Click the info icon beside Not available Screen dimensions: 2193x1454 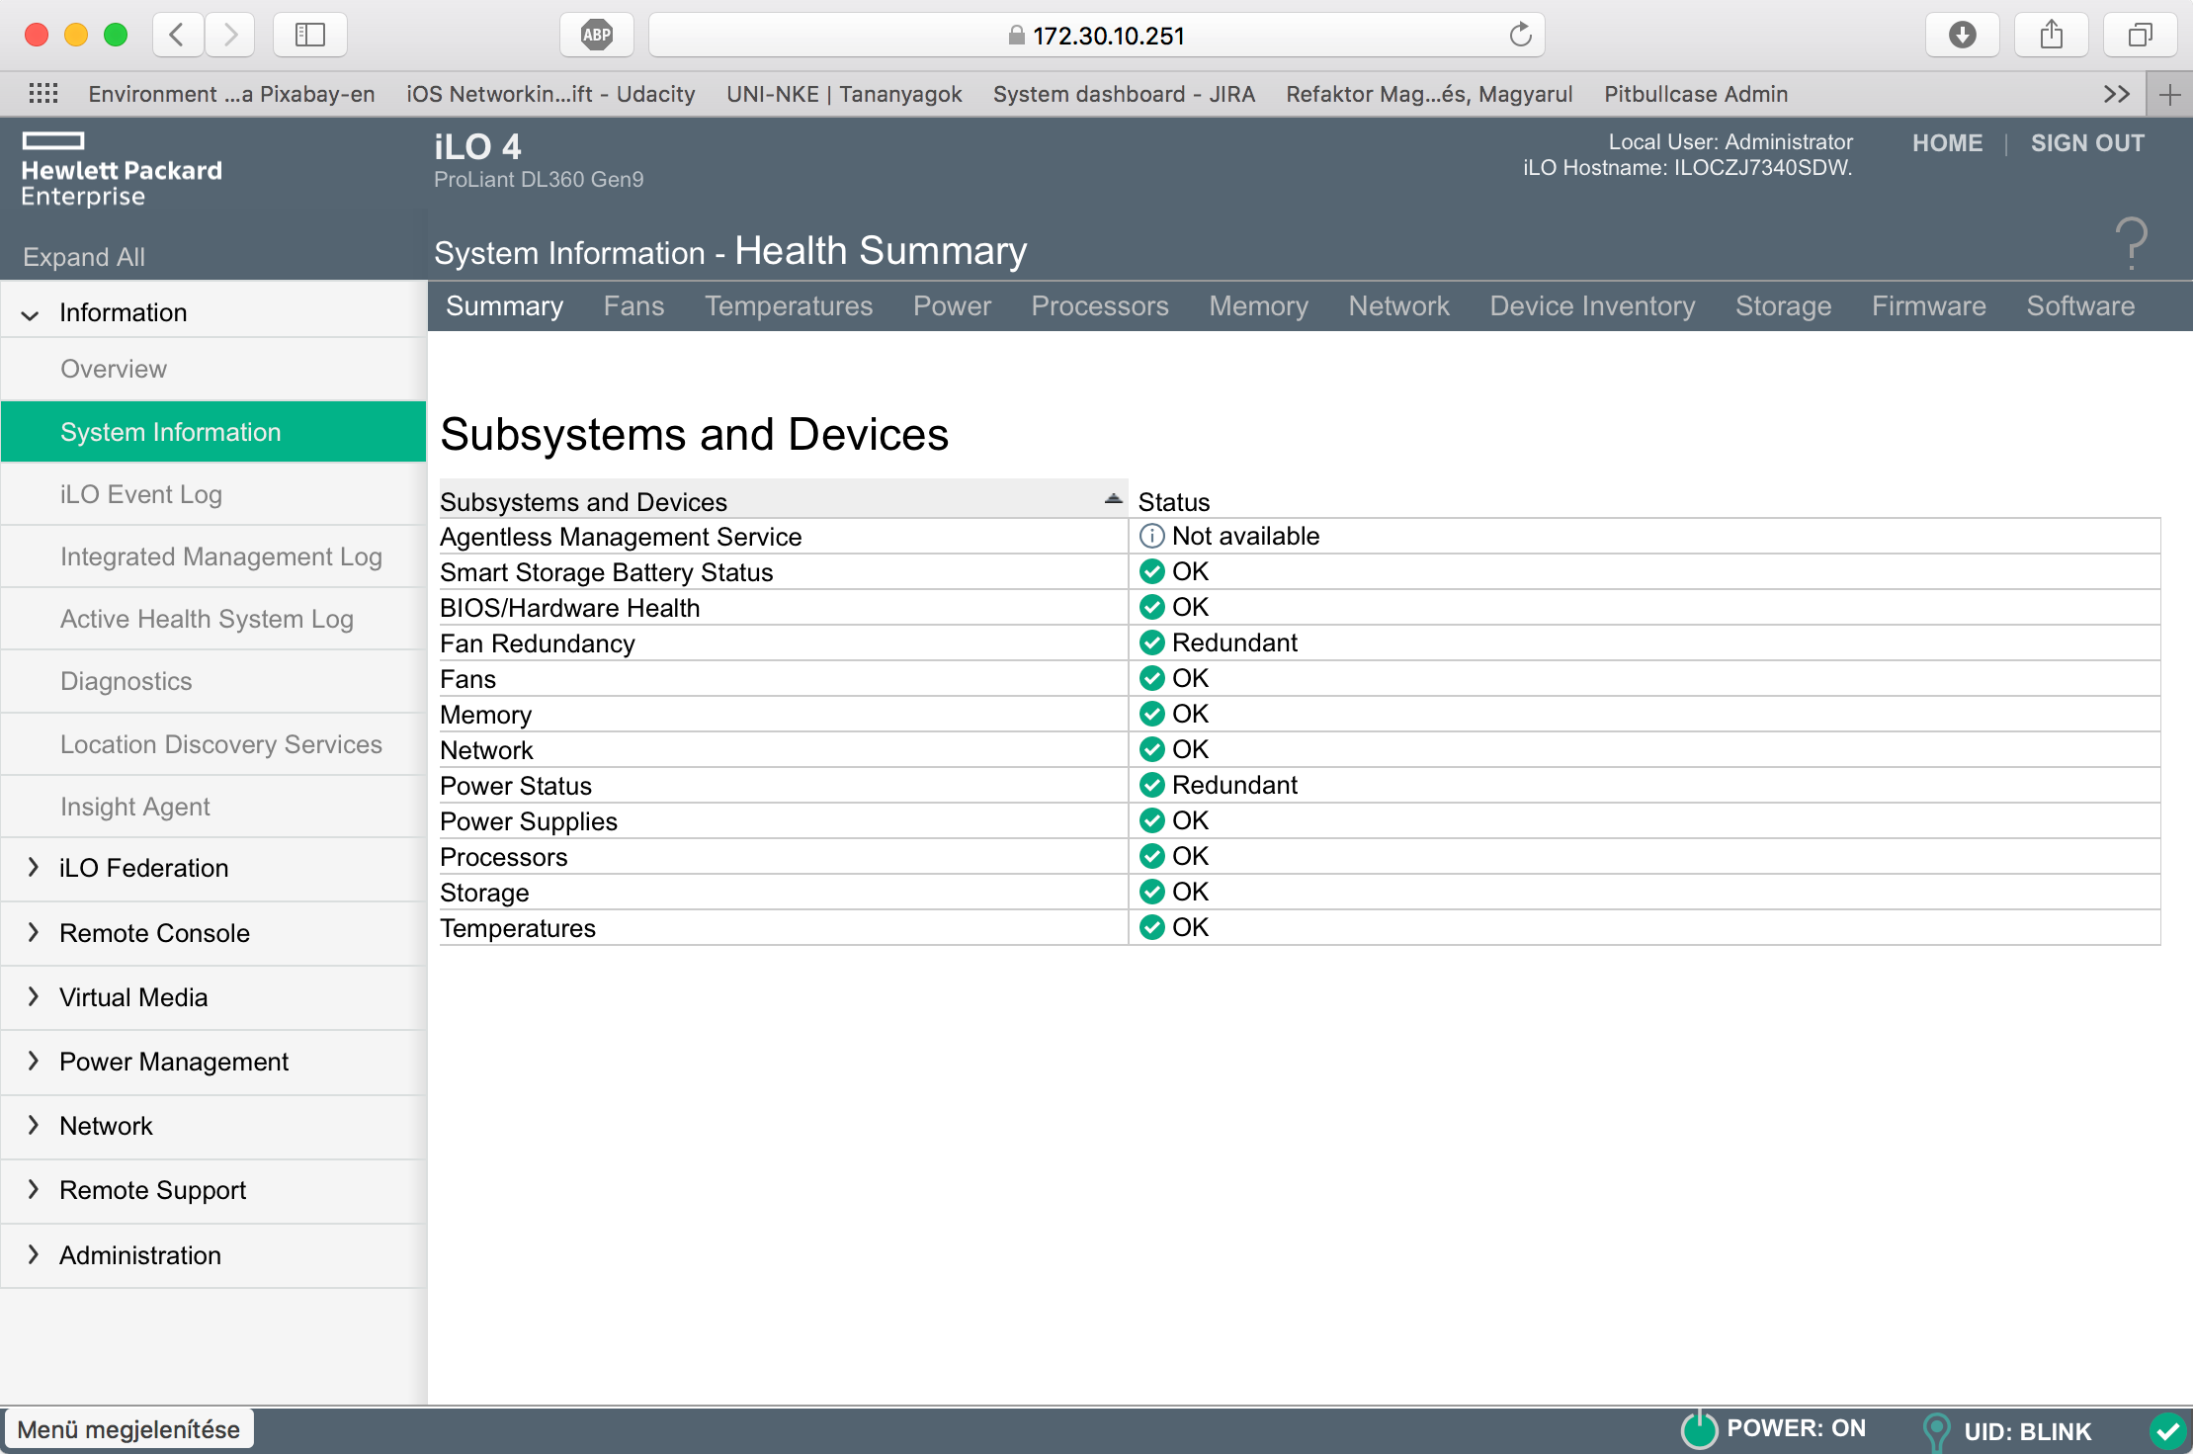[1151, 536]
